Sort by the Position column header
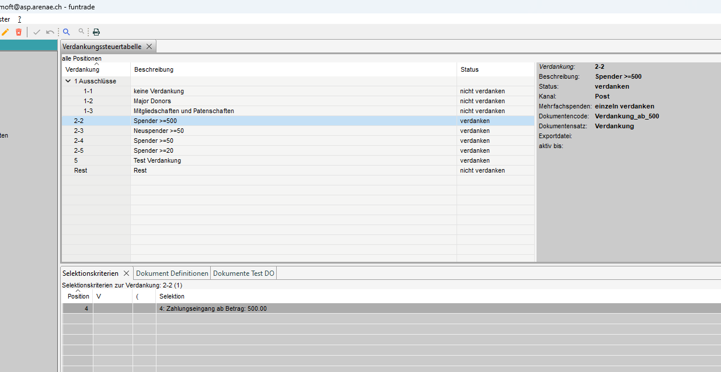Screen dimensions: 721x372 coord(78,296)
